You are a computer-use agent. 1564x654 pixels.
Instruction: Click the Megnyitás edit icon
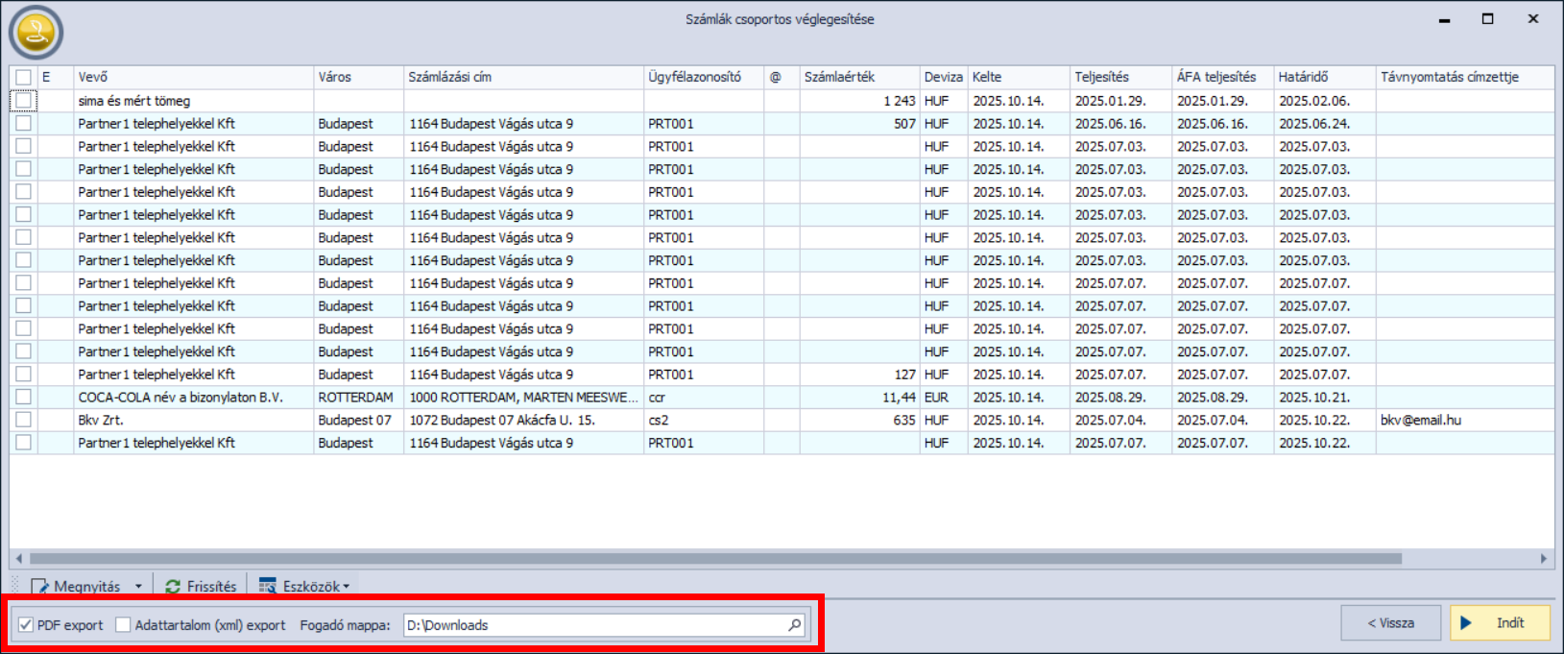coord(39,587)
